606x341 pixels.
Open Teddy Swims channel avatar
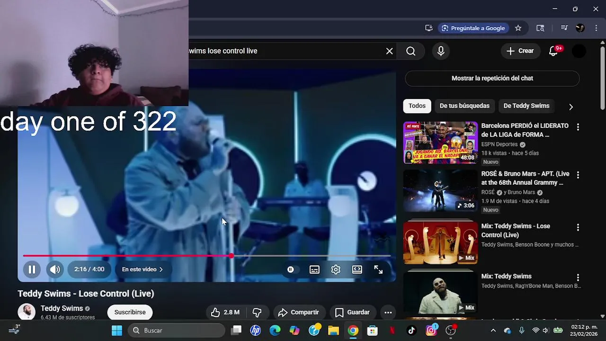pos(27,312)
